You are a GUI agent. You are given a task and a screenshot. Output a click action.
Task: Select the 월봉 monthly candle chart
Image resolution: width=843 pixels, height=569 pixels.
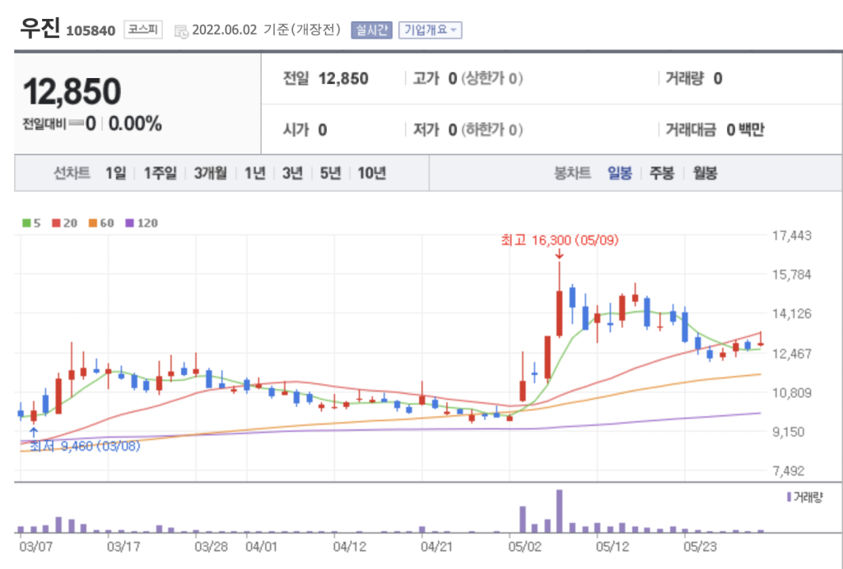click(x=705, y=173)
